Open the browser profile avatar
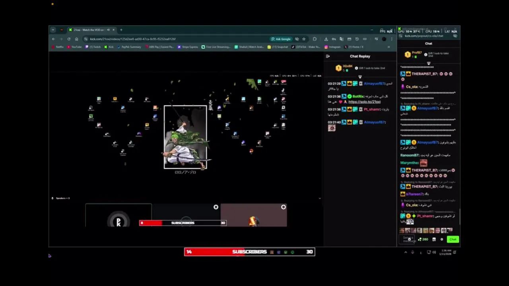 click(384, 39)
